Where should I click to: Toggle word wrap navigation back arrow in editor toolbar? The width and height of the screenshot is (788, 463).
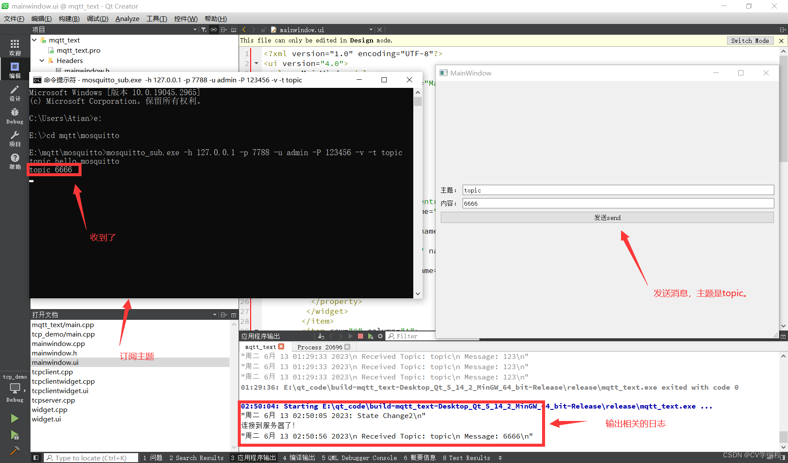pyautogui.click(x=244, y=29)
